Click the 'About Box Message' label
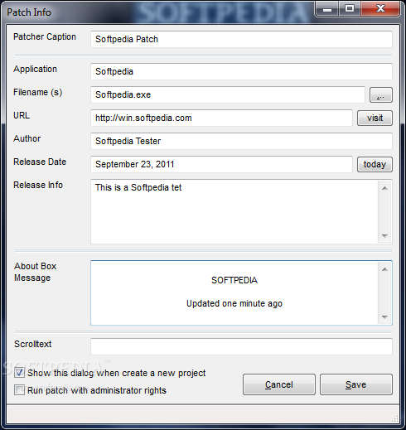Screen dimensions: 406x430 (35, 272)
